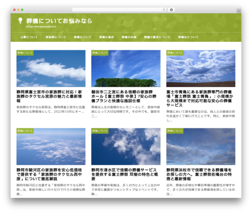Open tree-and-sky thumbnail of 磐田市二之宮 article
The image size is (252, 213).
126,68
